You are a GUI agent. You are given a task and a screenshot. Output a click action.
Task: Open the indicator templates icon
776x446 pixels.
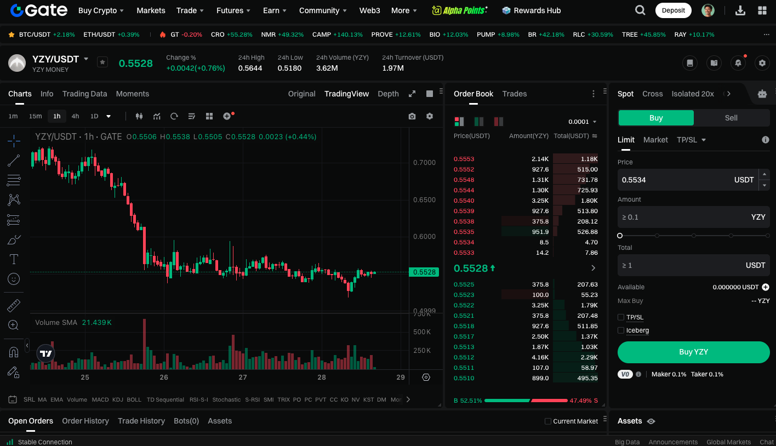tap(192, 116)
